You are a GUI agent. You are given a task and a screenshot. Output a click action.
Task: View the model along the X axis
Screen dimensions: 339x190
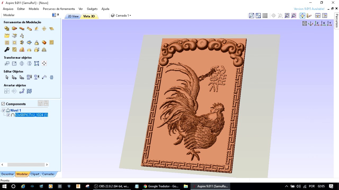[x=323, y=23]
